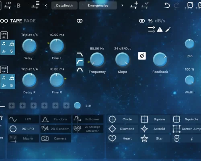Switch to TAPE delay mode
This screenshot has height=161, width=201.
click(x=16, y=21)
